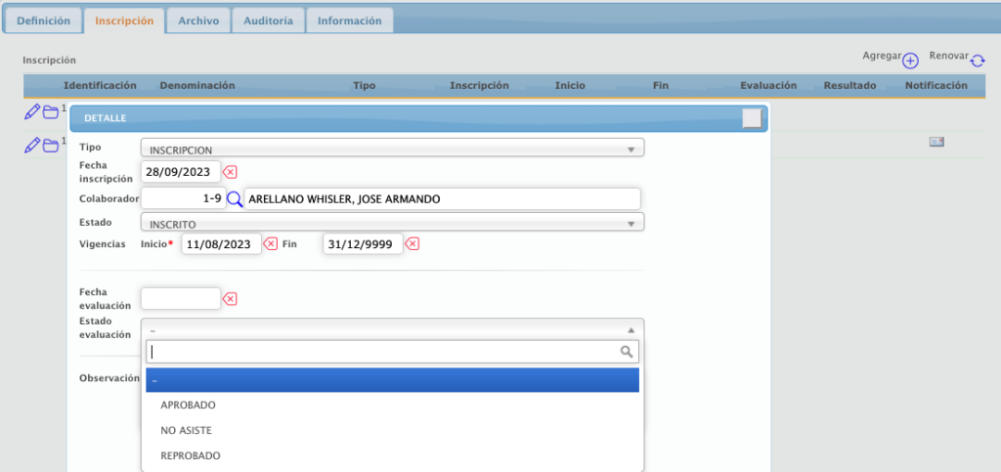This screenshot has width=1001, height=472.
Task: Clear the Vigencias Inicio date
Action: [271, 243]
